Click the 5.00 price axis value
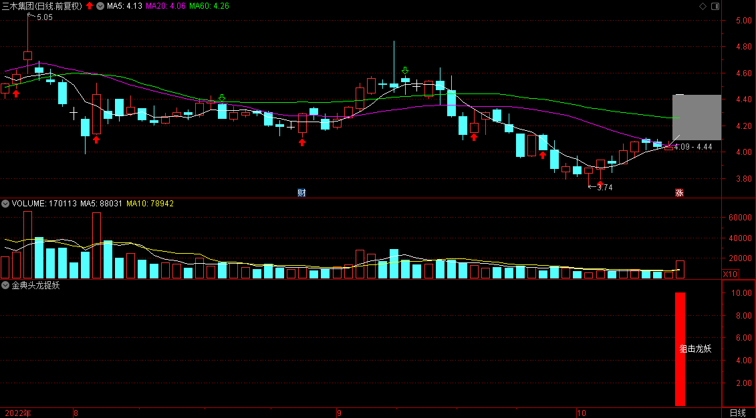 (x=744, y=21)
